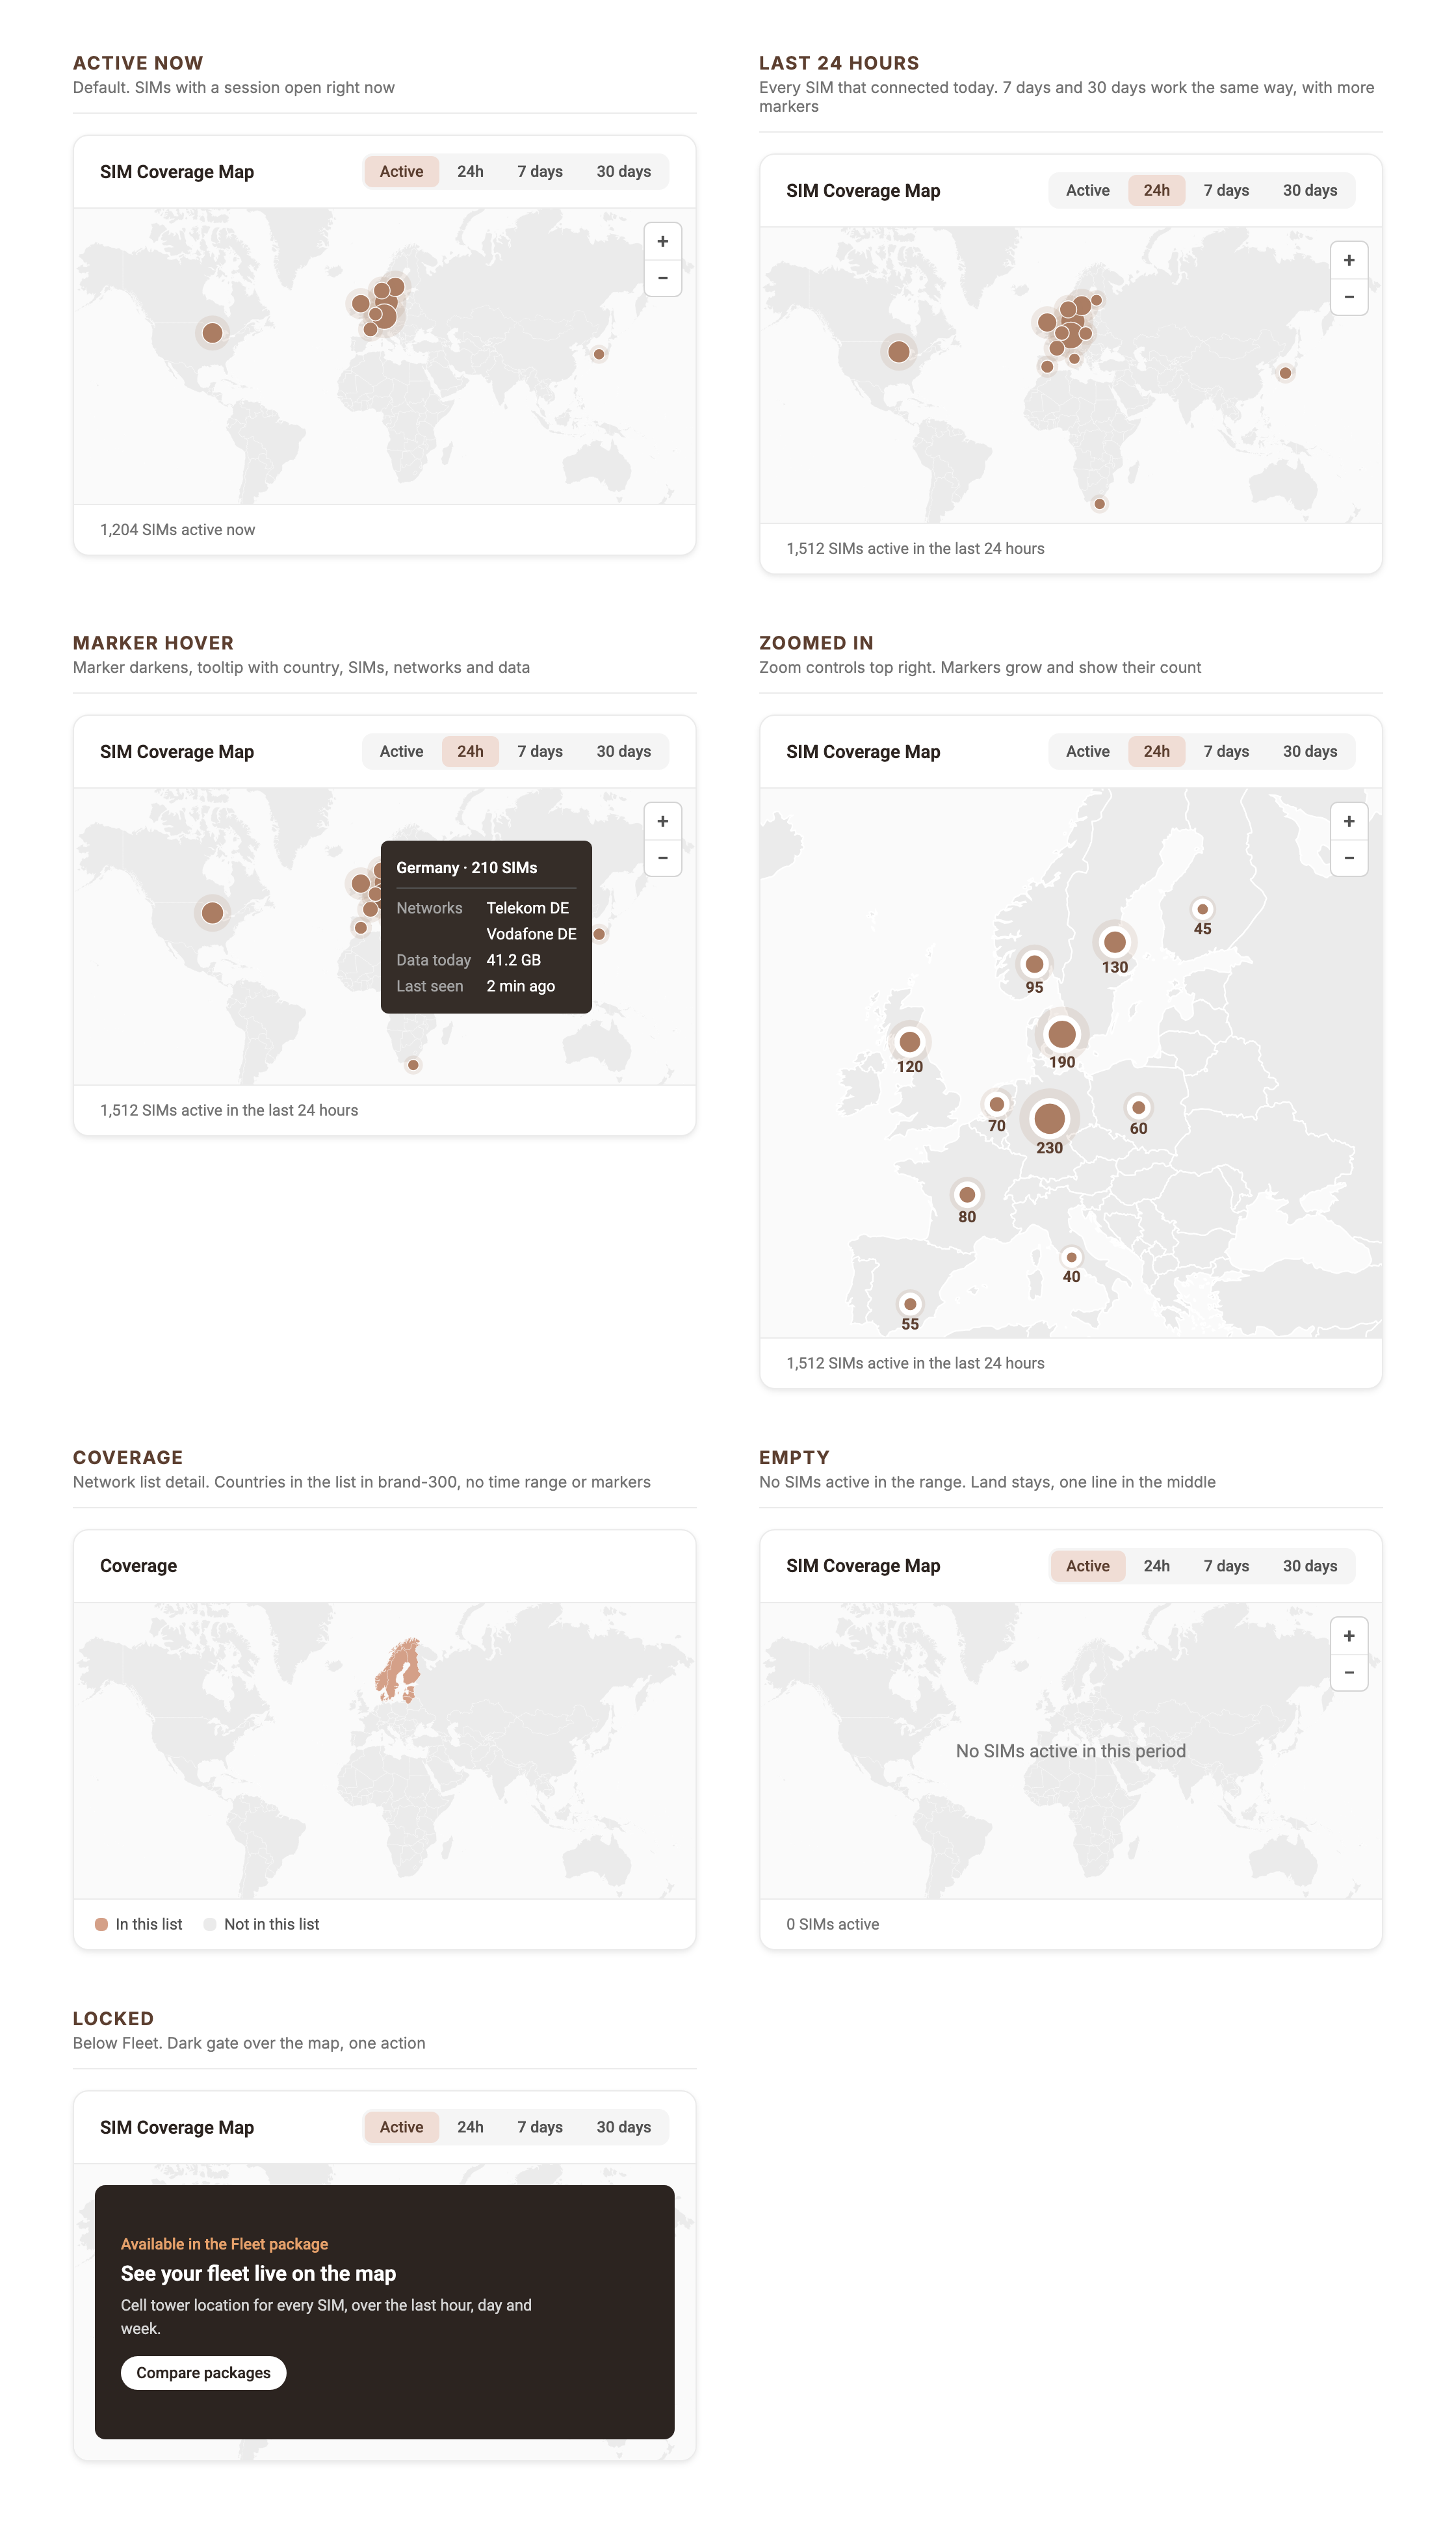Select the marker labeled 55 over Spain
Image resolution: width=1456 pixels, height=2531 pixels.
tap(909, 1304)
